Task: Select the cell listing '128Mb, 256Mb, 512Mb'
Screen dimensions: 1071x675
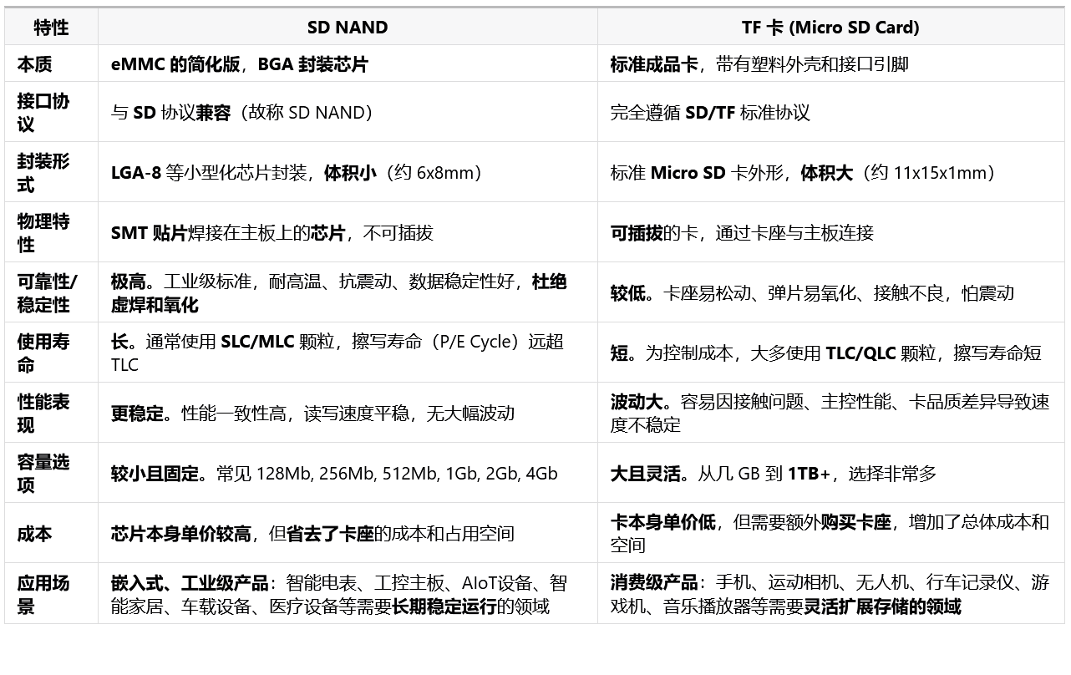Action: (348, 473)
